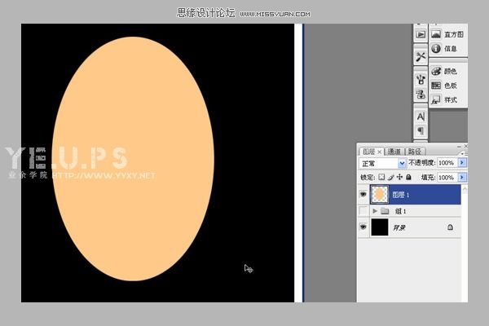This screenshot has width=489, height=326.
Task: Click lock all padlock icon
Action: pos(408,177)
